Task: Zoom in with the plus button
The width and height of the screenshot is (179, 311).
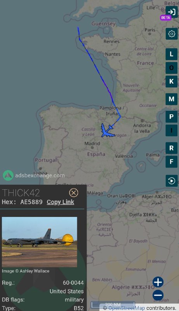Action: pos(158,282)
